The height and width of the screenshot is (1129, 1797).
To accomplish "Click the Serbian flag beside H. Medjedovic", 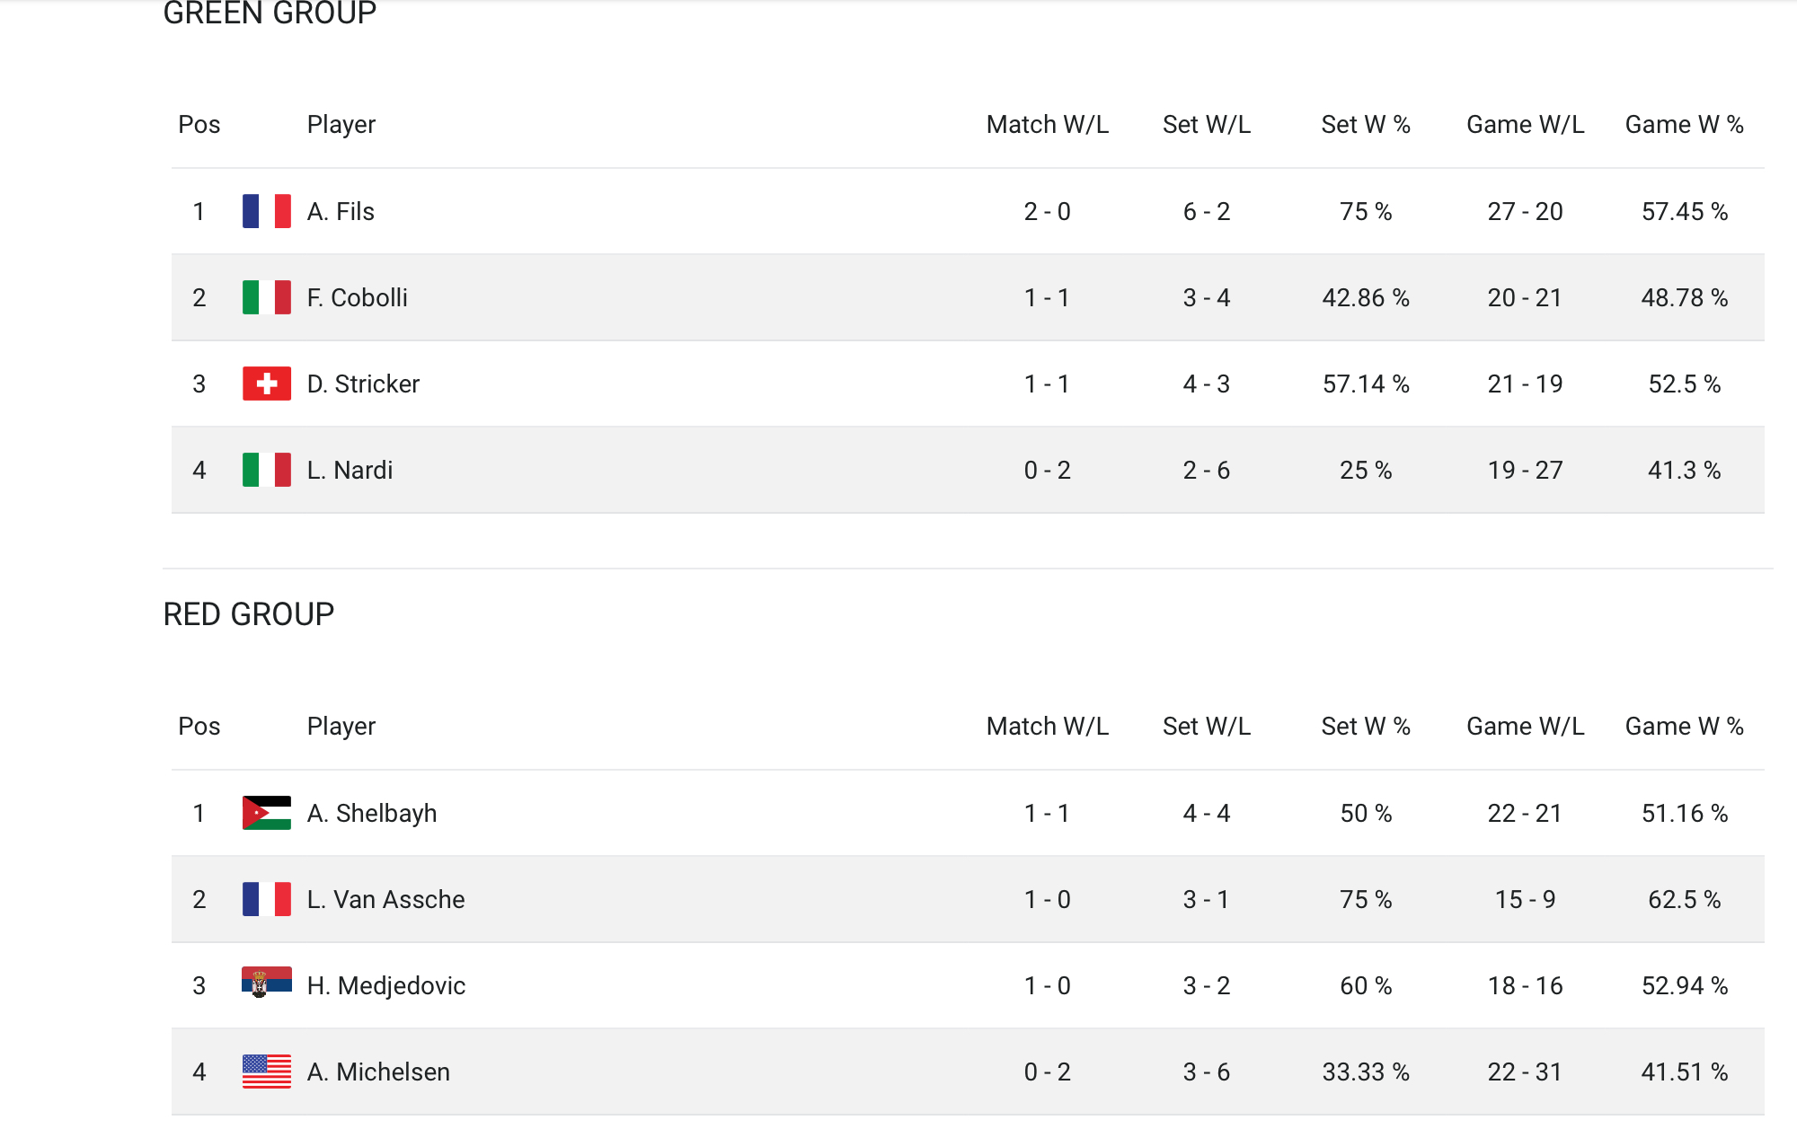I will click(x=266, y=983).
